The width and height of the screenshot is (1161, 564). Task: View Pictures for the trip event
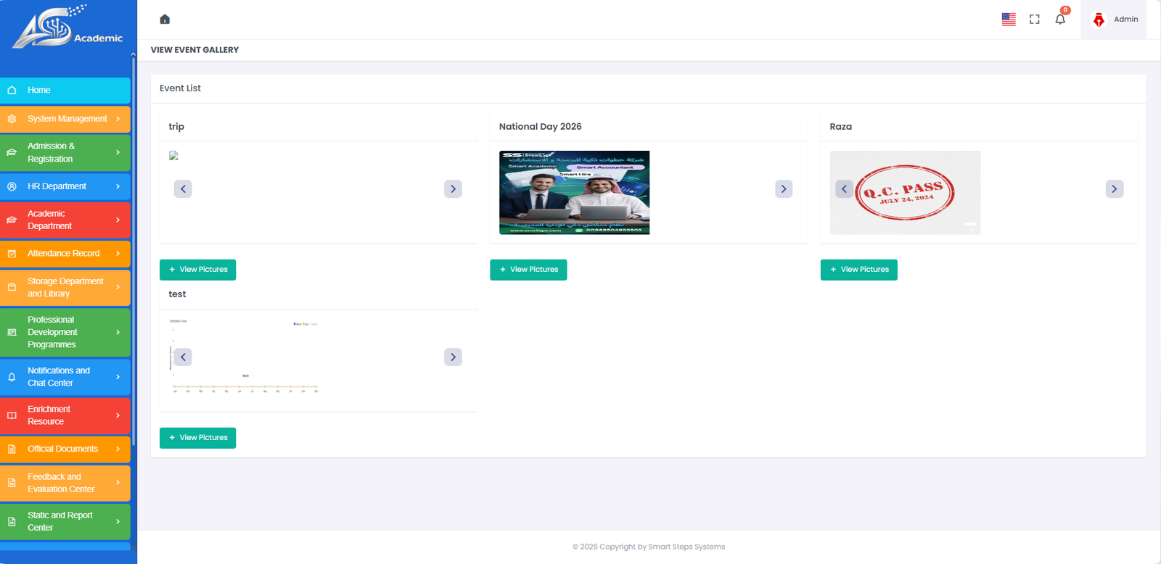tap(197, 270)
